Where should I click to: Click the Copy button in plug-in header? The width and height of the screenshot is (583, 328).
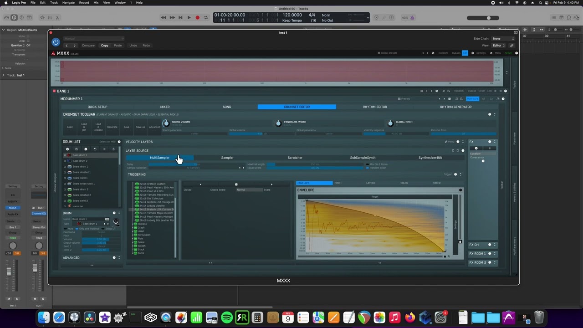[x=105, y=46]
